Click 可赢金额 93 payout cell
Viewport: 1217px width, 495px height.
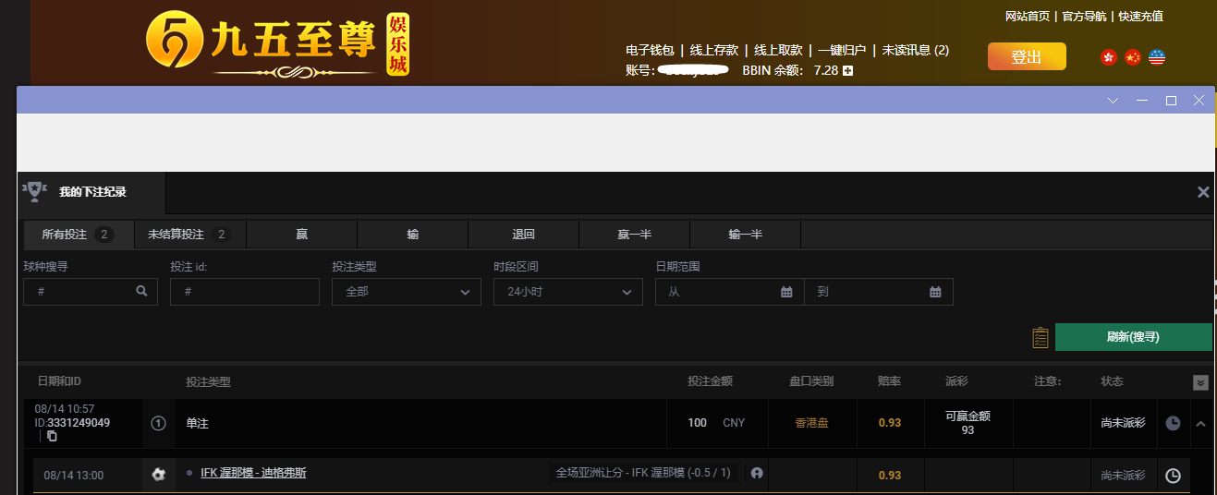click(968, 423)
